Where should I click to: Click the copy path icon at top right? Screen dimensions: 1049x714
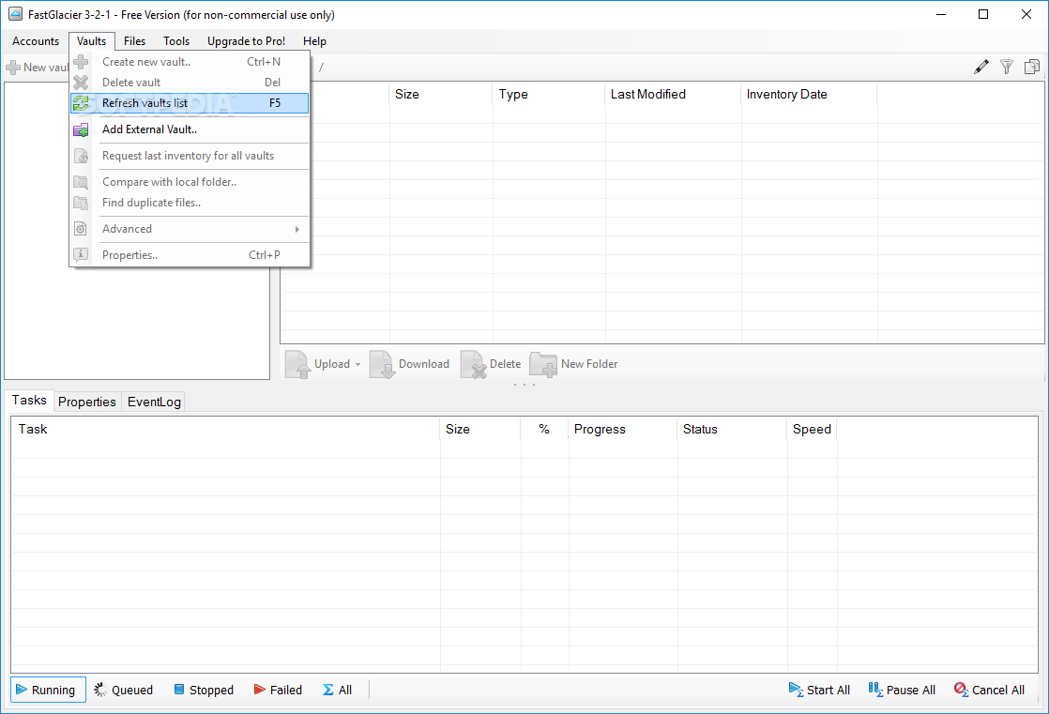click(x=1031, y=67)
